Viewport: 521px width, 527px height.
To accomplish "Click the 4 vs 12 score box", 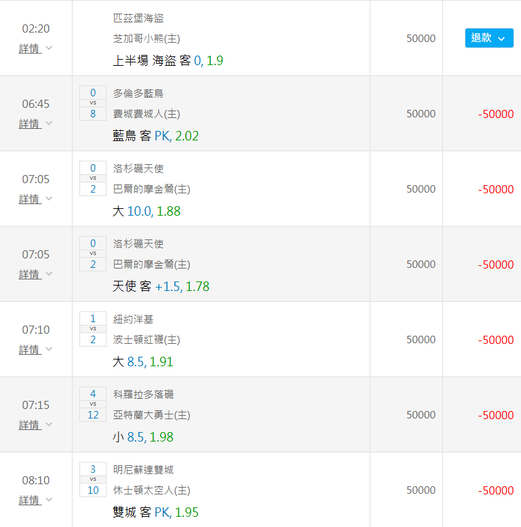I will coord(93,404).
